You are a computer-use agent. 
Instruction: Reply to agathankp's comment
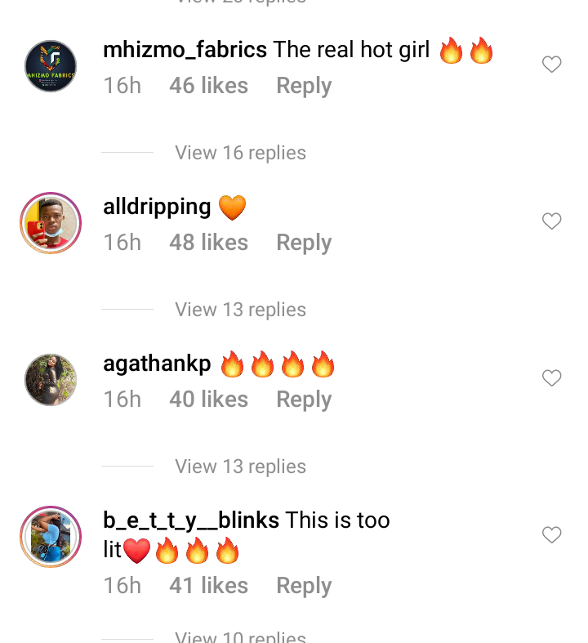[x=304, y=400]
